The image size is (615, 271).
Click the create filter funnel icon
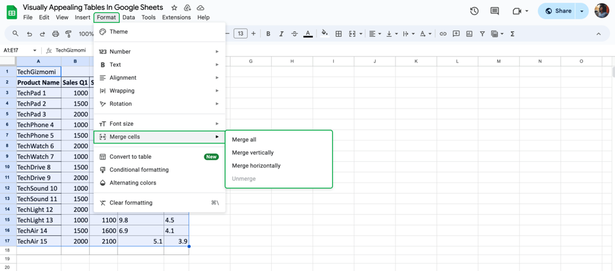(482, 34)
